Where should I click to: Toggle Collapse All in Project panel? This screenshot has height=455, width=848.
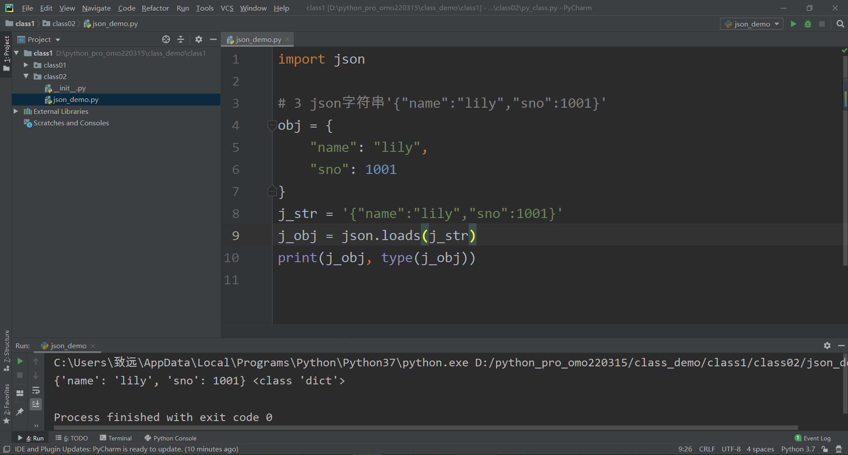click(181, 39)
